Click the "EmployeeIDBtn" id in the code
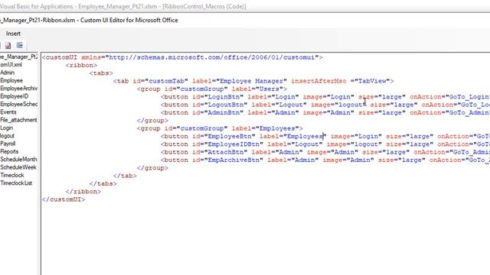Image resolution: width=490 pixels, height=275 pixels. pyautogui.click(x=234, y=144)
